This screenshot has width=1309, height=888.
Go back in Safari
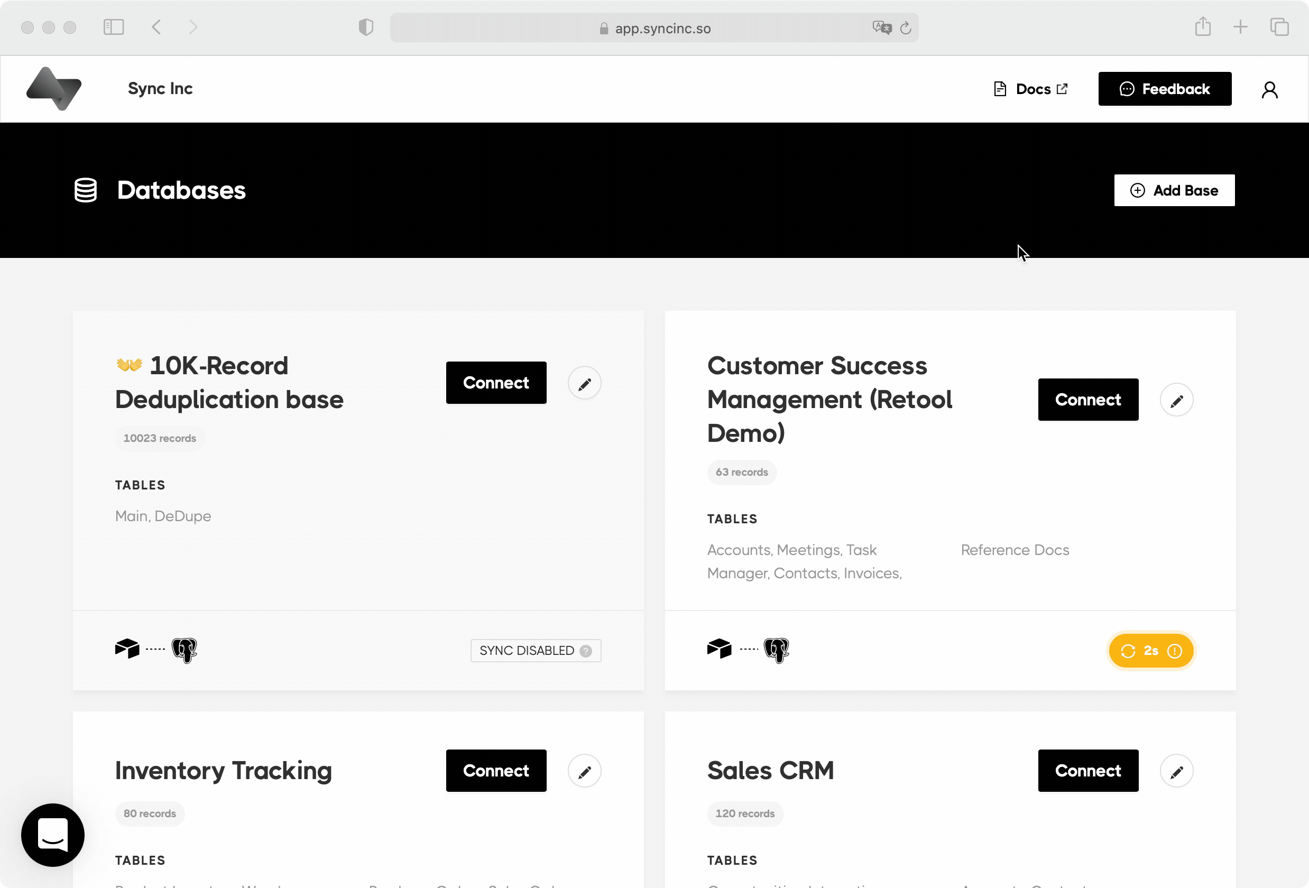156,27
